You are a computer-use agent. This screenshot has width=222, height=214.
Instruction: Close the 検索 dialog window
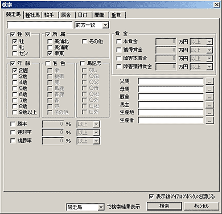[217, 5]
